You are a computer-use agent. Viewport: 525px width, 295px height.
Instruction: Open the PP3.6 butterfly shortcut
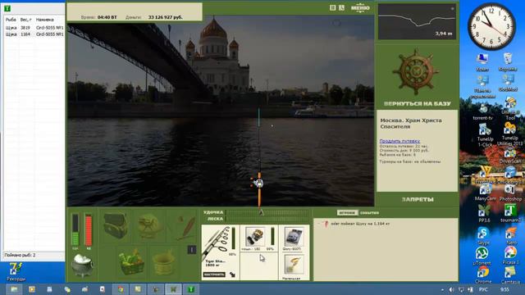[485, 213]
